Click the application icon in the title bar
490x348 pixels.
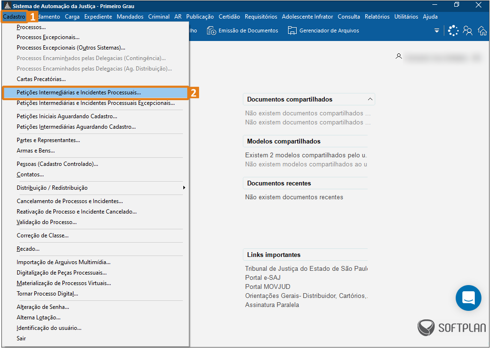[7, 6]
